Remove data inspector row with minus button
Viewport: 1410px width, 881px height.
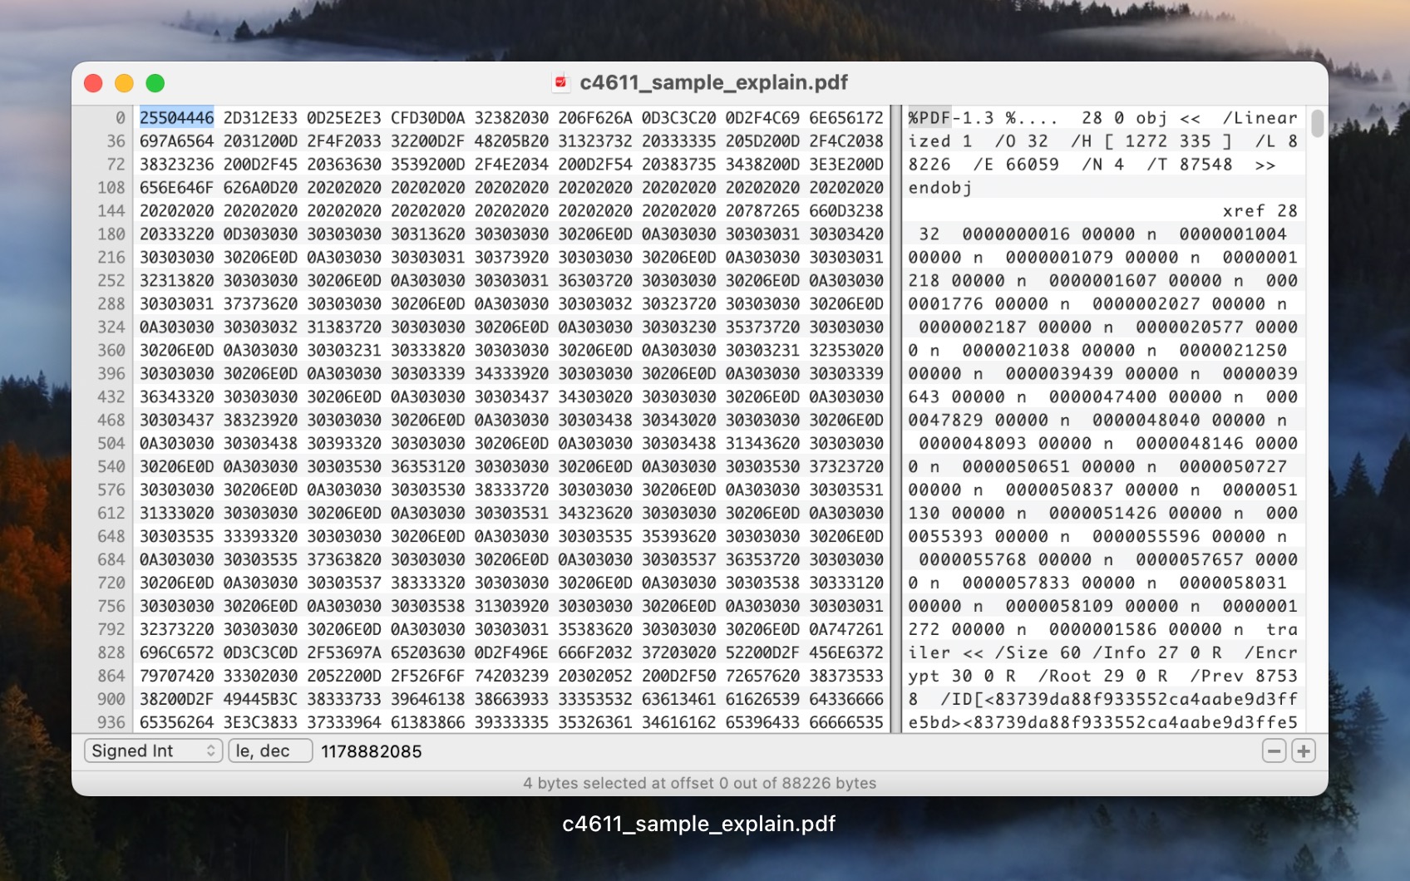(x=1274, y=751)
